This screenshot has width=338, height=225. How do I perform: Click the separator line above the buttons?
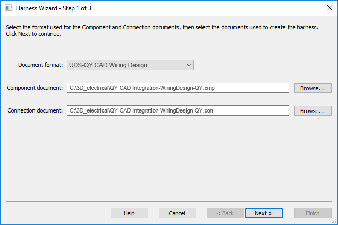pyautogui.click(x=169, y=201)
